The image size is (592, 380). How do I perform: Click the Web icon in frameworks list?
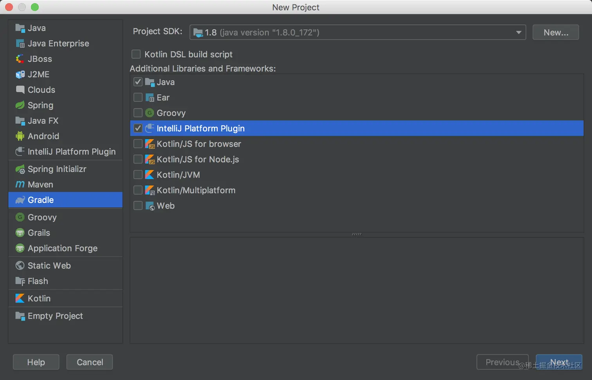(x=150, y=206)
